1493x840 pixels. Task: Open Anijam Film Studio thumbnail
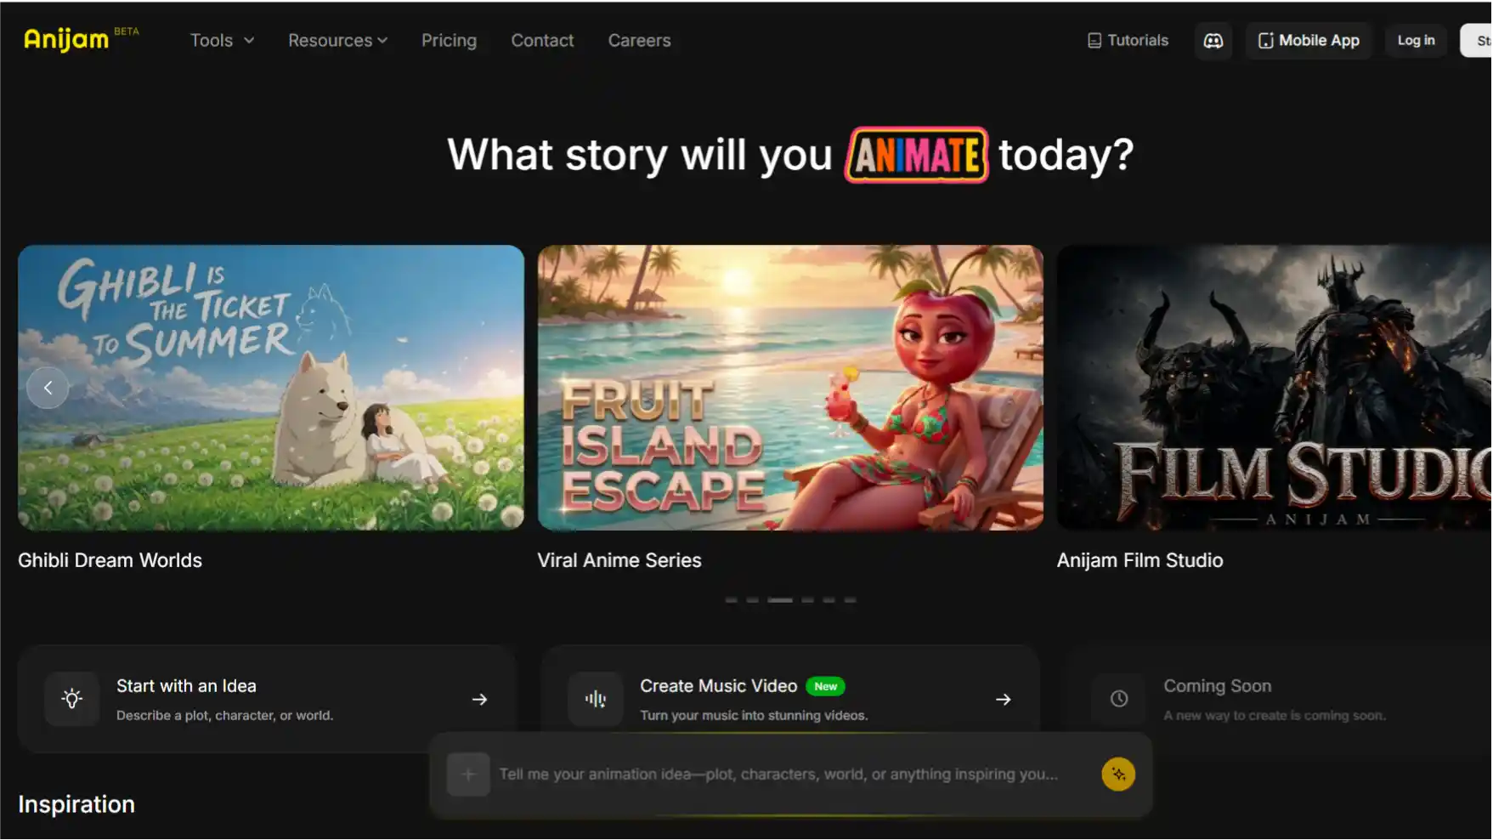pos(1274,388)
